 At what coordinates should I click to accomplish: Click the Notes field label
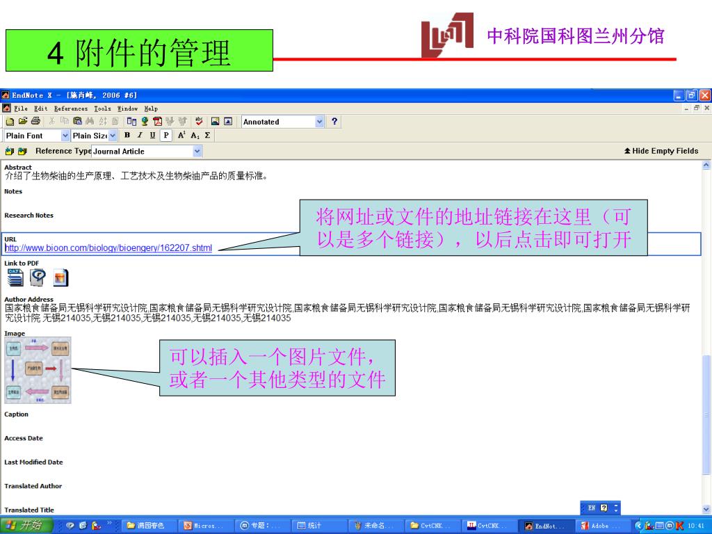pyautogui.click(x=13, y=191)
